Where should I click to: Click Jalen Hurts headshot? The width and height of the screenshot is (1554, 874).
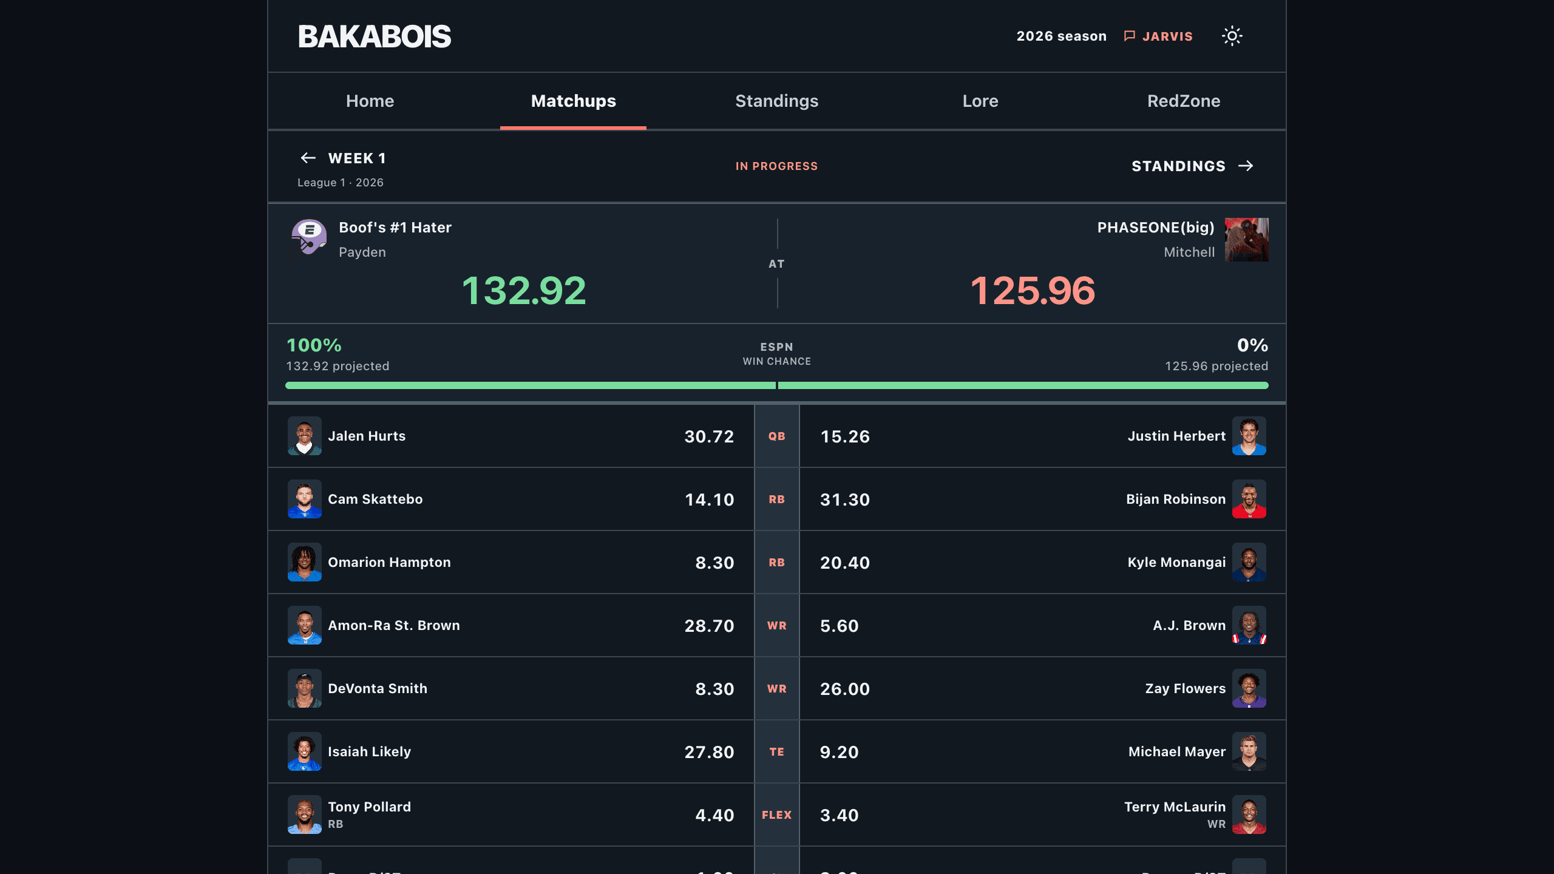(x=305, y=436)
